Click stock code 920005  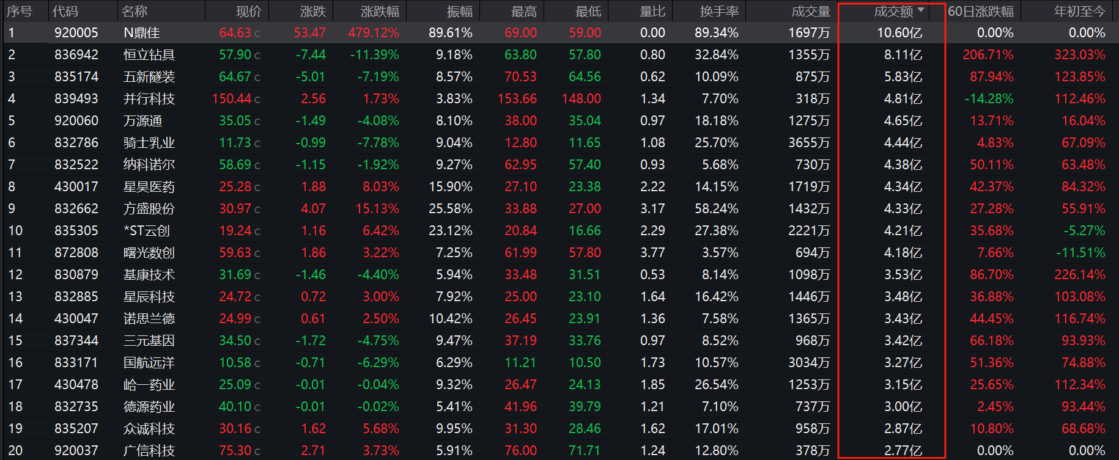76,33
